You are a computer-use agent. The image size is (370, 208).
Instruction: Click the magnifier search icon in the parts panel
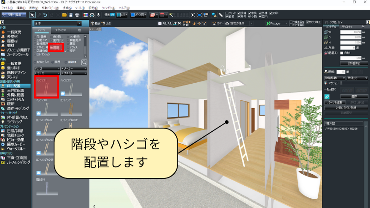(x=85, y=62)
